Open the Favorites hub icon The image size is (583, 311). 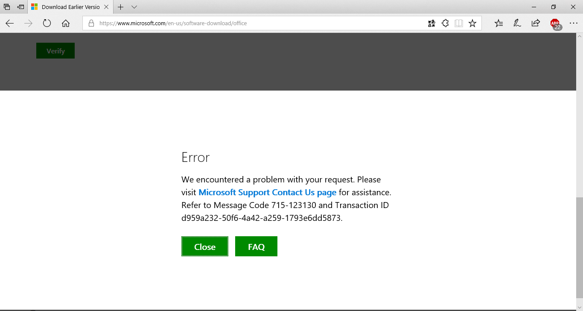click(x=498, y=23)
